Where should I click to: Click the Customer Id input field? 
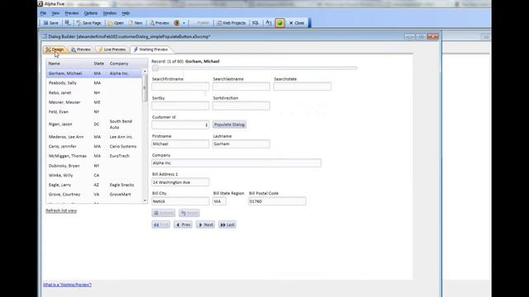click(x=180, y=125)
